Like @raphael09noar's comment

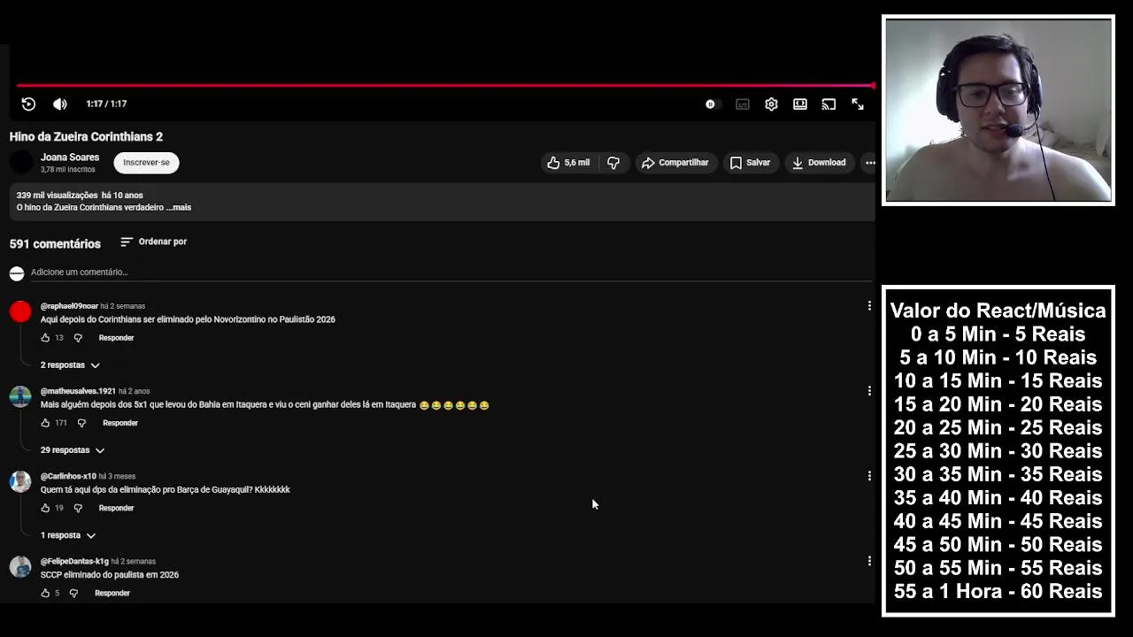[x=45, y=338]
